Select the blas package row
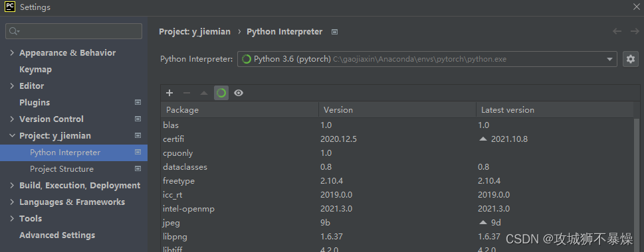The image size is (644, 252). [397, 125]
